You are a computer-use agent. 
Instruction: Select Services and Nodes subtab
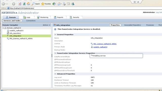[x=12, y=21]
